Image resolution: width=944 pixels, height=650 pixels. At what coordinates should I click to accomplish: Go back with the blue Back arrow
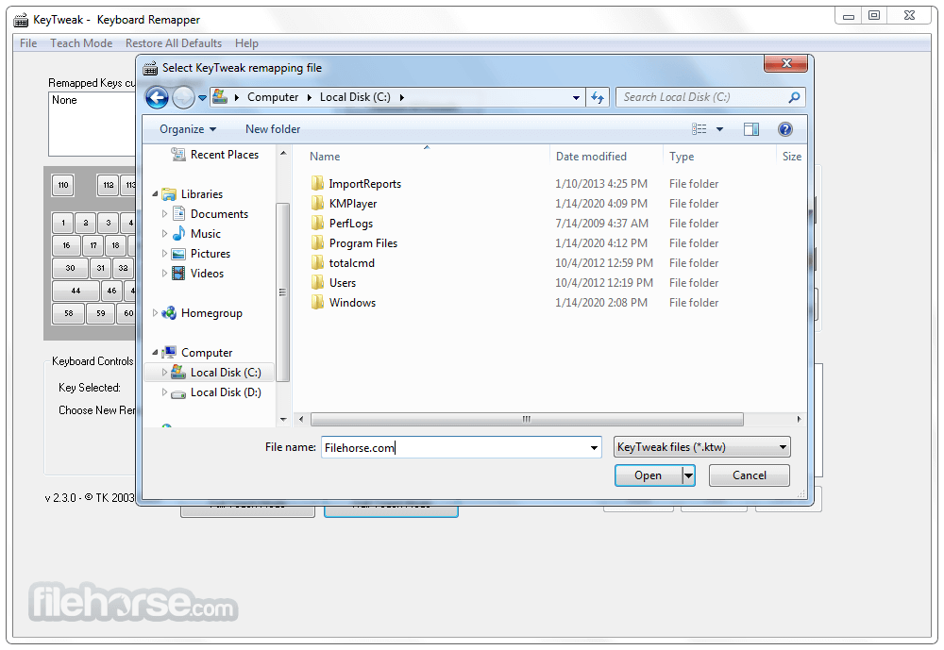pyautogui.click(x=157, y=97)
